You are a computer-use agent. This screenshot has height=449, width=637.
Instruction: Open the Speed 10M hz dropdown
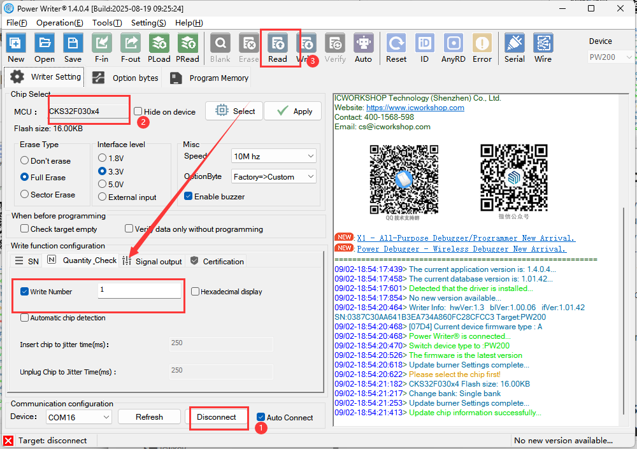(x=274, y=156)
